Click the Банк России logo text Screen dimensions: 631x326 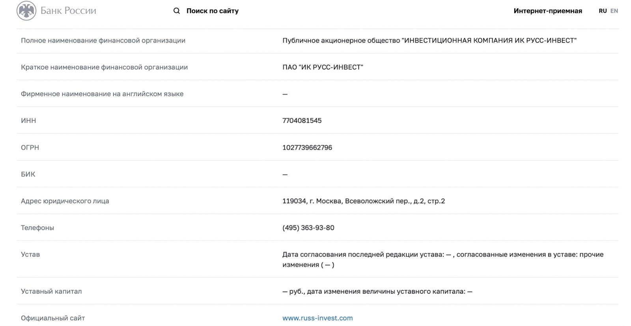click(x=68, y=11)
